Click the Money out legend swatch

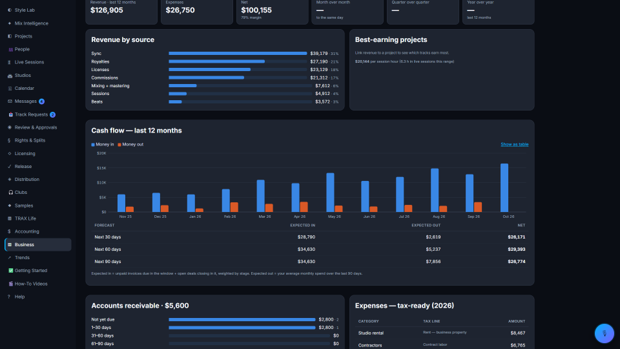119,145
